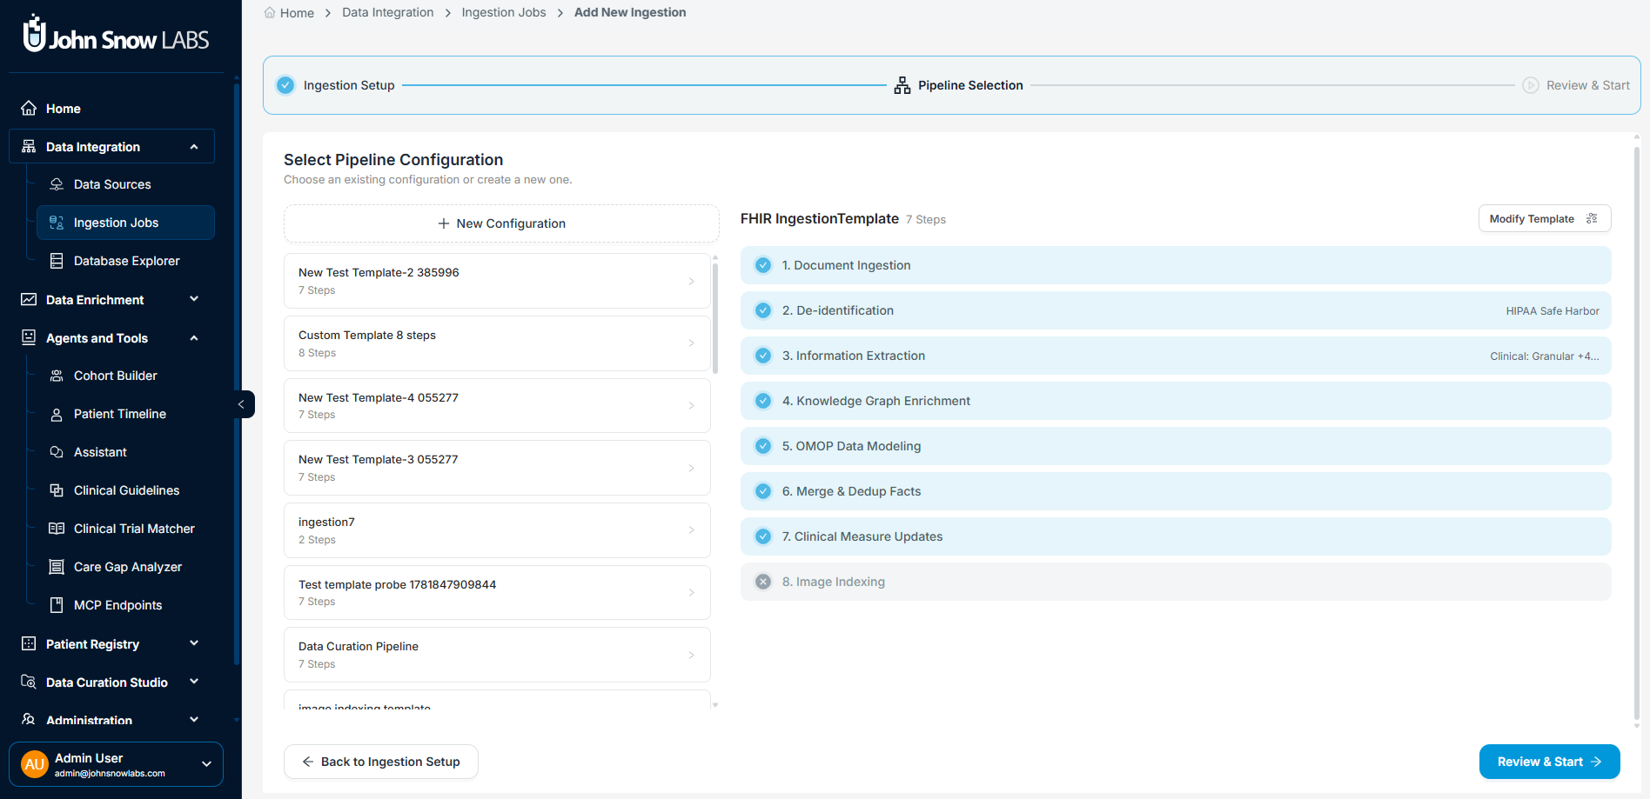Click the Patient Registry section icon
1650x799 pixels.
[29, 643]
